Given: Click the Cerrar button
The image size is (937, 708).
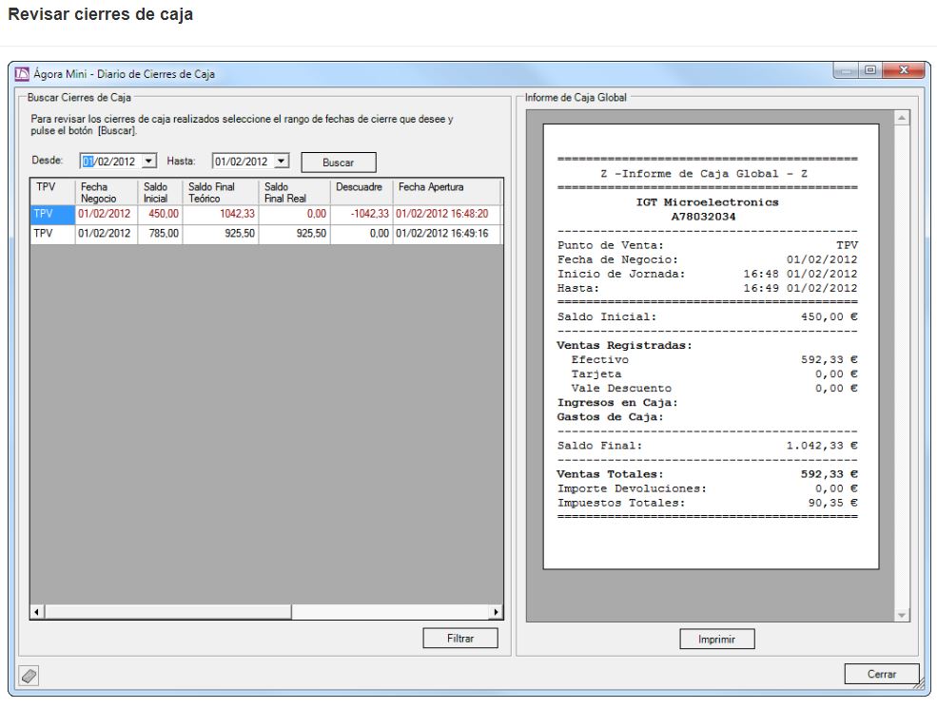Looking at the screenshot, I should (882, 674).
